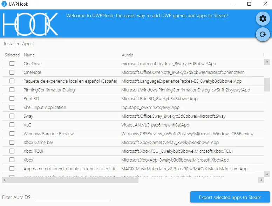
Task: Click Microsoft.XboxGameOverlay Aumid value
Action: (x=170, y=142)
